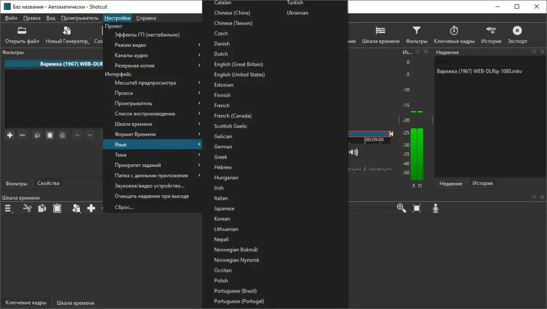The height and width of the screenshot is (309, 547).
Task: Click the timeline scissors cut icon
Action: click(27, 208)
